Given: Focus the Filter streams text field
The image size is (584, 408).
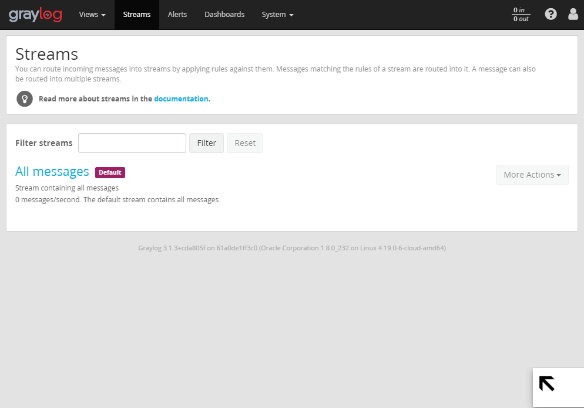Looking at the screenshot, I should (x=132, y=143).
